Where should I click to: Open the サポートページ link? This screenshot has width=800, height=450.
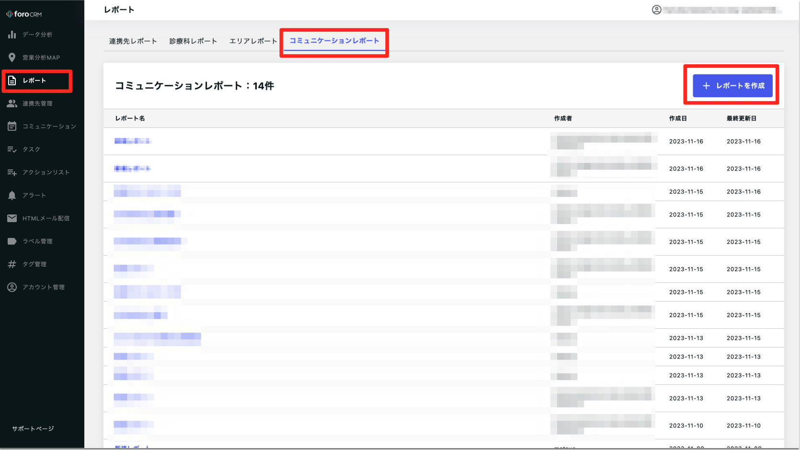33,428
